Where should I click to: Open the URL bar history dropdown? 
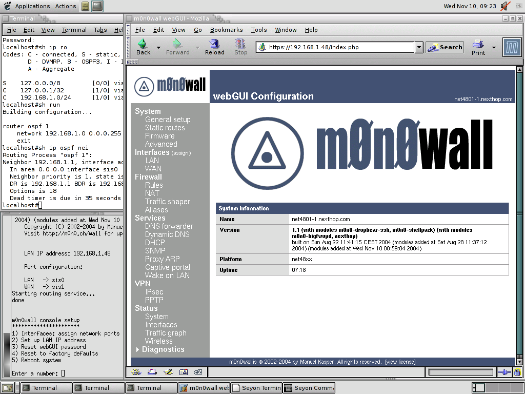pos(419,47)
